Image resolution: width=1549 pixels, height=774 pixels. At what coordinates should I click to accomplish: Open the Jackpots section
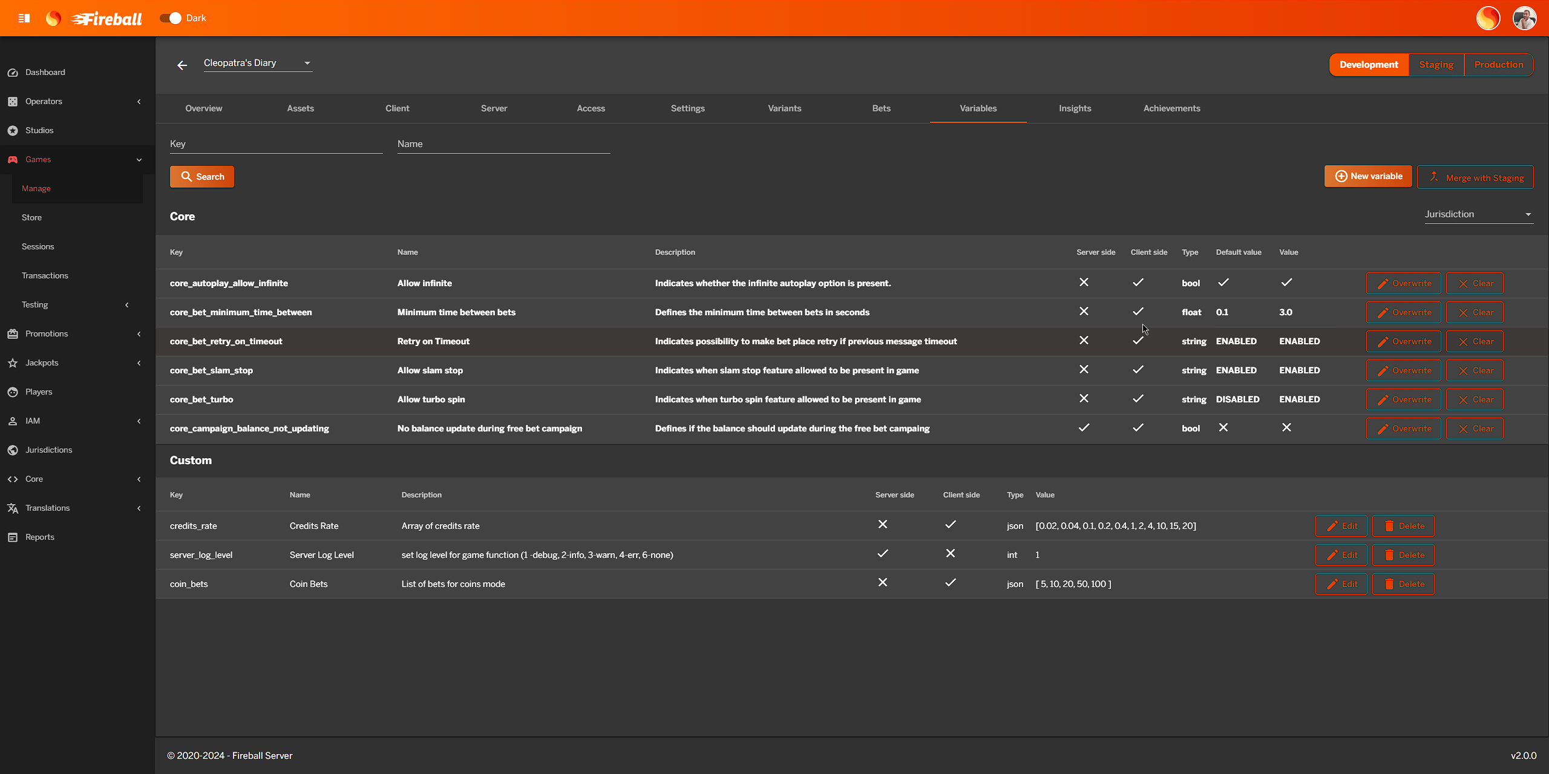click(42, 362)
